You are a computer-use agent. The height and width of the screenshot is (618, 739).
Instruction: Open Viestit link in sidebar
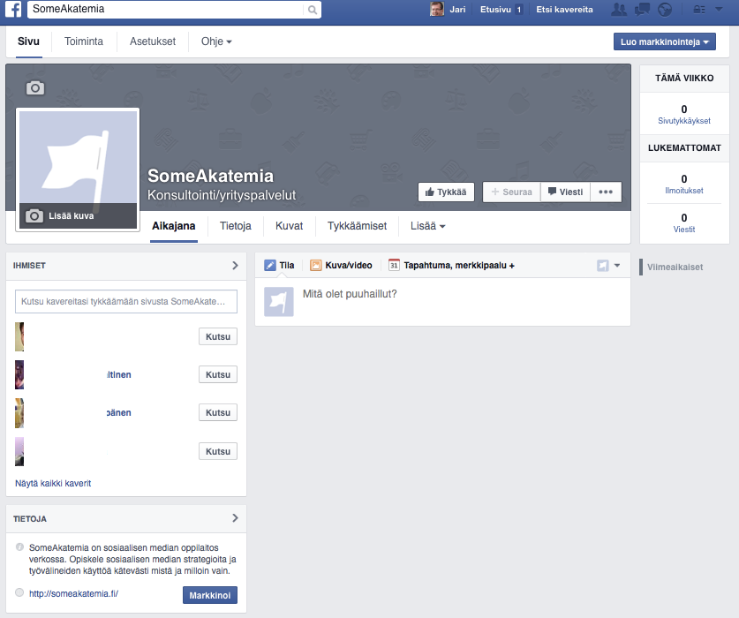pyautogui.click(x=684, y=229)
